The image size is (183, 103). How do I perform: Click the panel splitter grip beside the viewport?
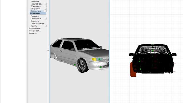coord(48,51)
